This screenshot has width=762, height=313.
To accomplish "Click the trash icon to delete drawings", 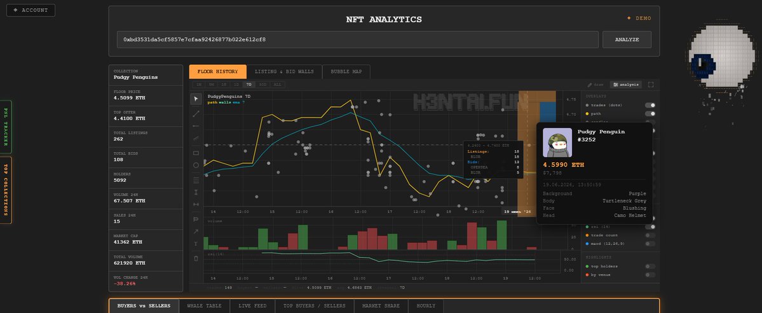I will 196,258.
